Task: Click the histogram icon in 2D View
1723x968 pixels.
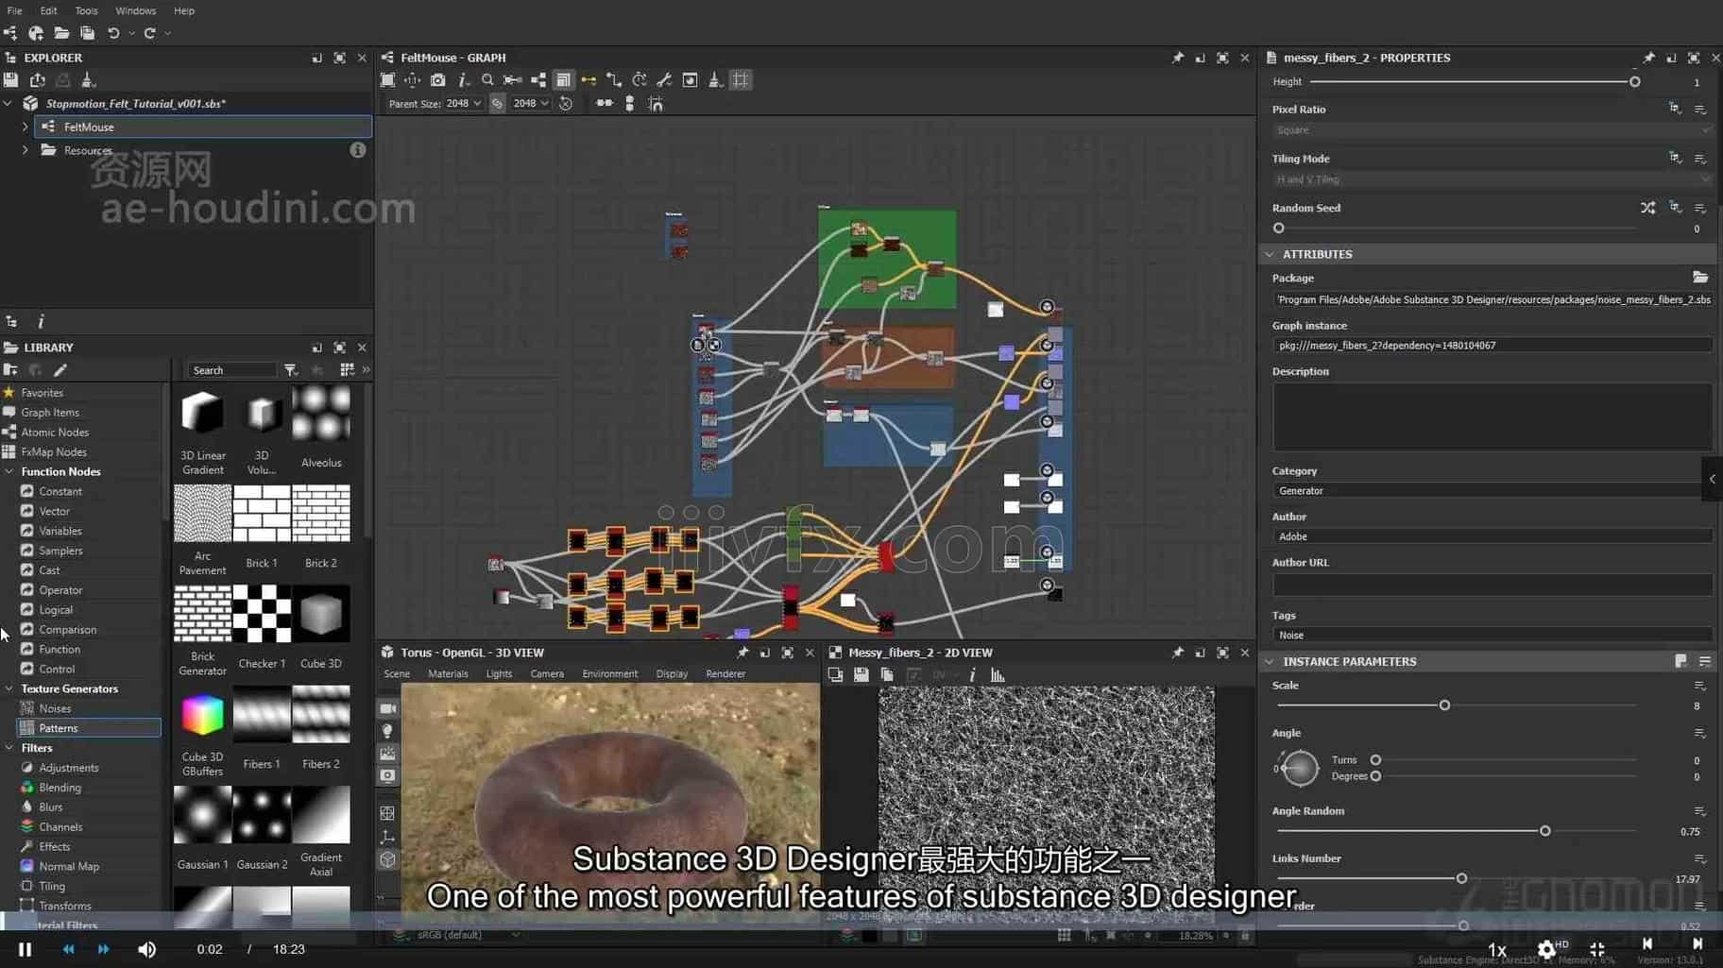Action: (x=998, y=675)
